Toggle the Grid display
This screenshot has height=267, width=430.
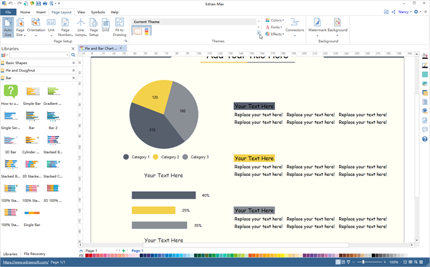coord(106,27)
